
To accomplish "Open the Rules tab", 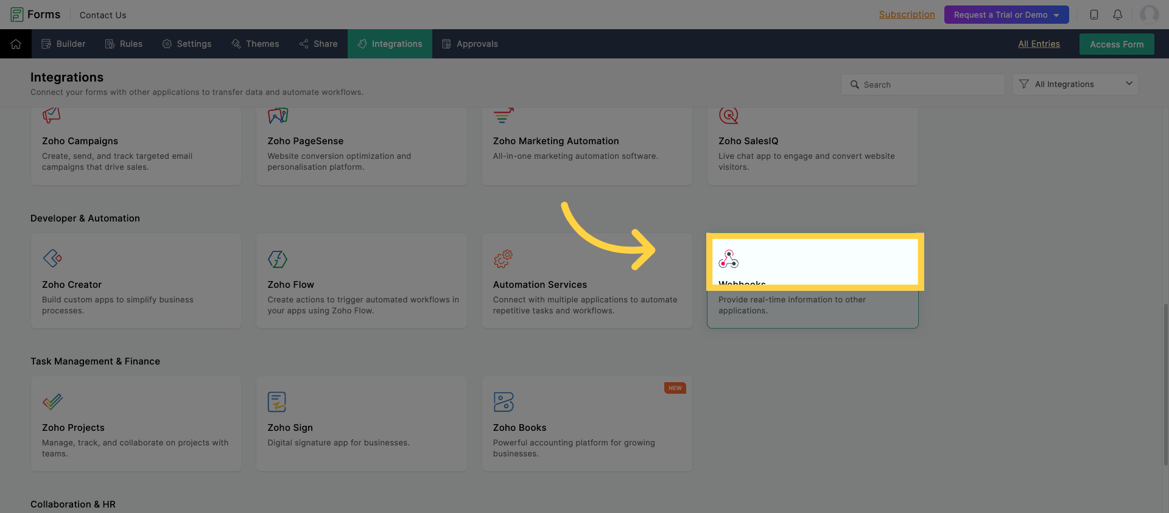I will (x=124, y=44).
